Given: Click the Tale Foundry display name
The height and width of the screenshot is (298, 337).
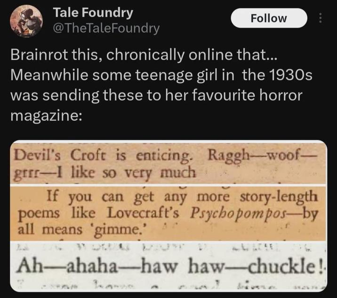Looking at the screenshot, I should click(93, 13).
